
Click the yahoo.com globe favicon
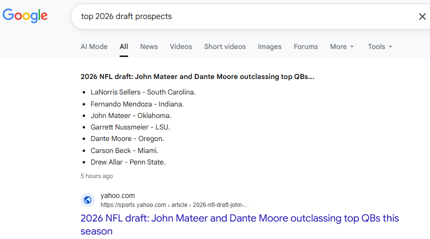[88, 200]
